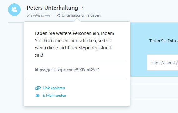Click the Teilen Sie Fotos text in the banner
The image size is (178, 113).
point(164,41)
